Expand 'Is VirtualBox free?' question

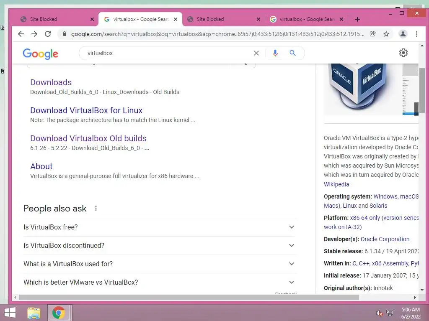[160, 227]
